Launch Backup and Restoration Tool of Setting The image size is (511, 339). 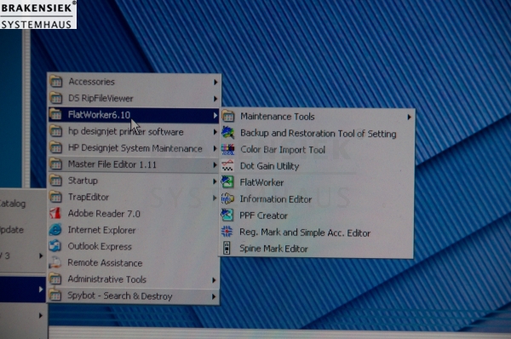click(x=318, y=134)
